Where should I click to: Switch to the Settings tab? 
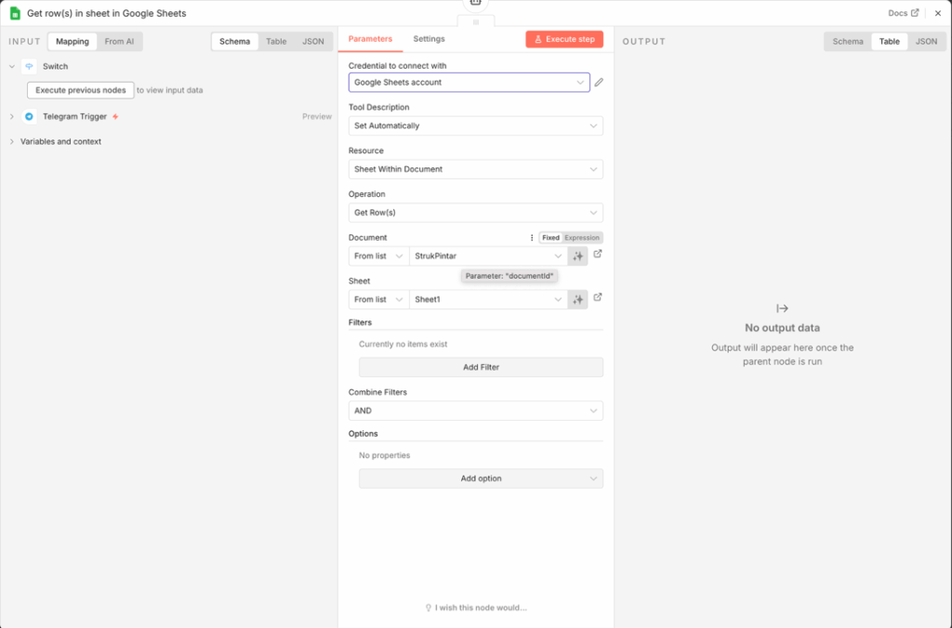429,39
